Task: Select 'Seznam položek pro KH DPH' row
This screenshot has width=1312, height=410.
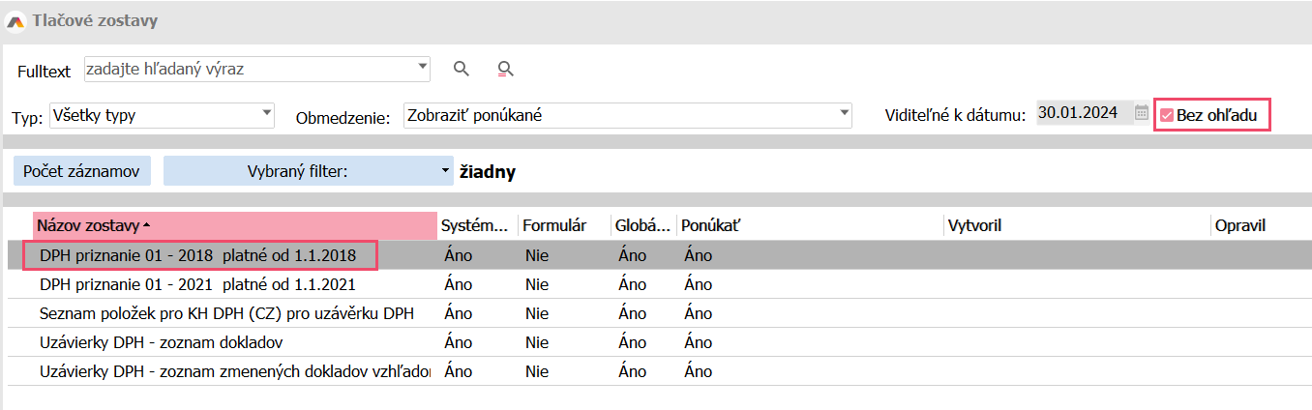Action: pos(226,313)
